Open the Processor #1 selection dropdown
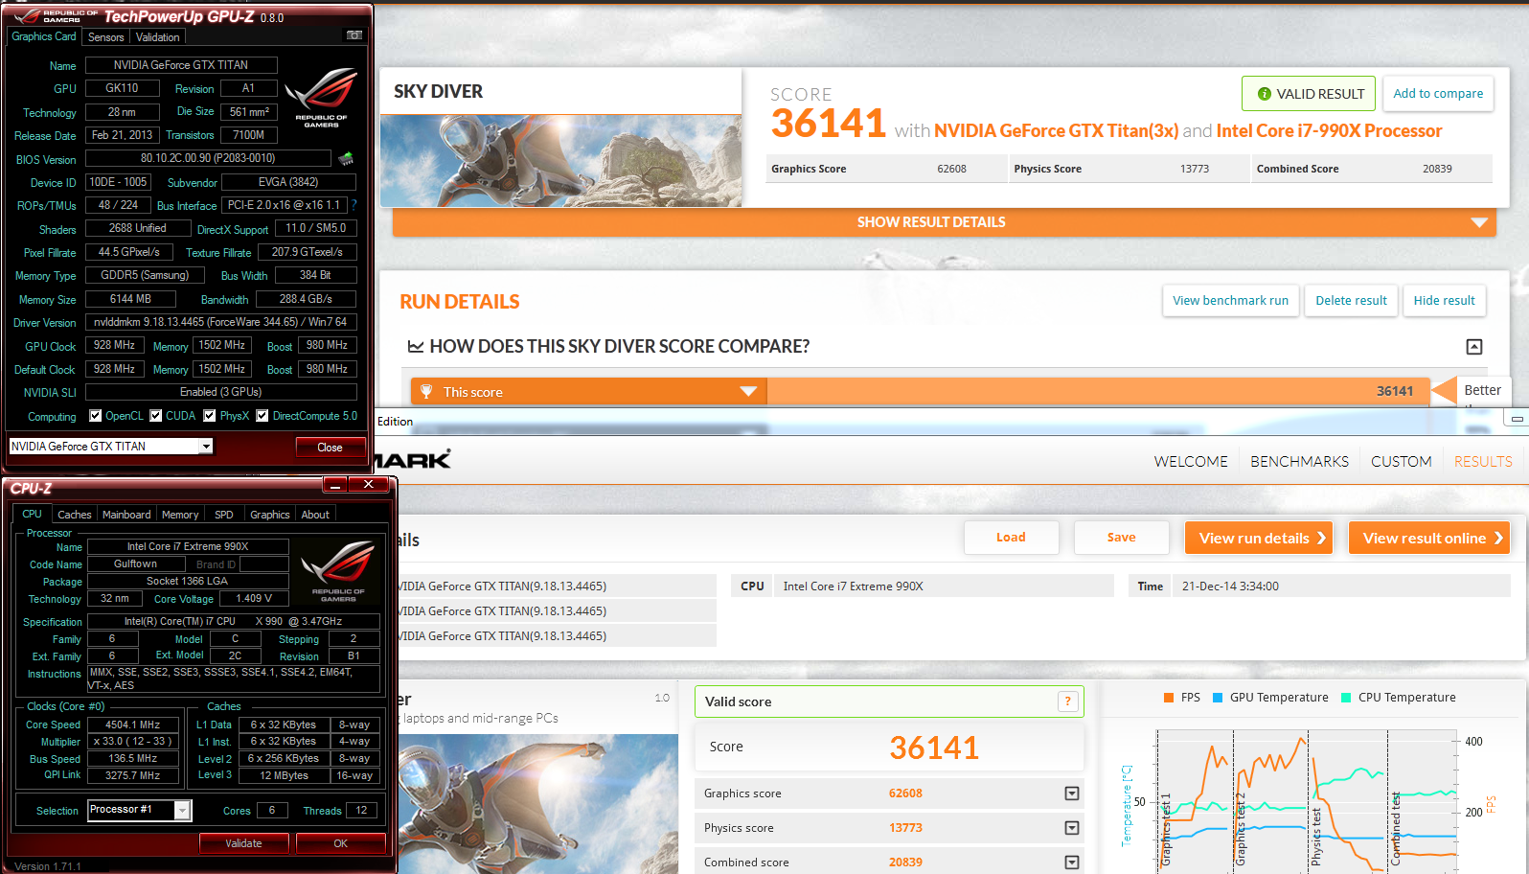Viewport: 1529px width, 874px height. pyautogui.click(x=181, y=811)
